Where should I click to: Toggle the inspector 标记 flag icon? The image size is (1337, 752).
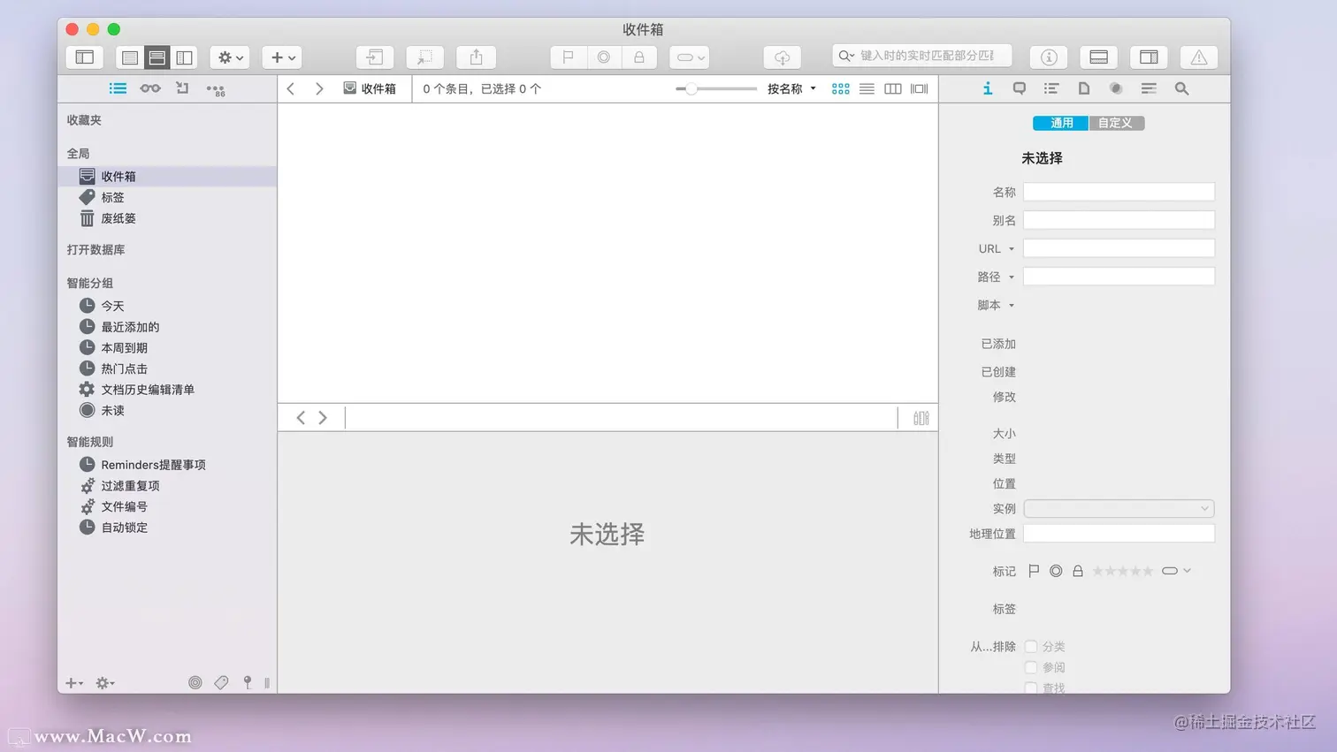click(1034, 571)
